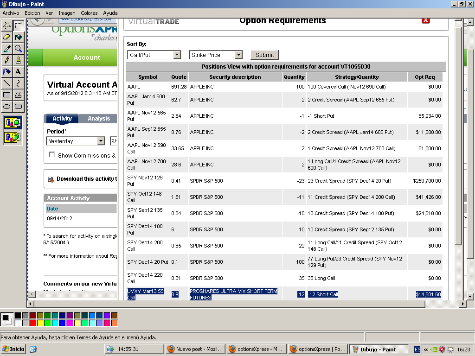Click the Internet Explorer quick launch icon
Screen dimensions: 475x356
[x=33, y=349]
